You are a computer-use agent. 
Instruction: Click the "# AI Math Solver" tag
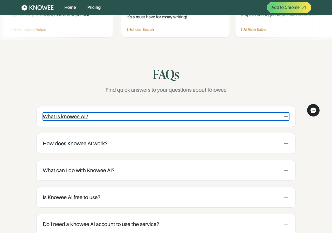pos(254,30)
